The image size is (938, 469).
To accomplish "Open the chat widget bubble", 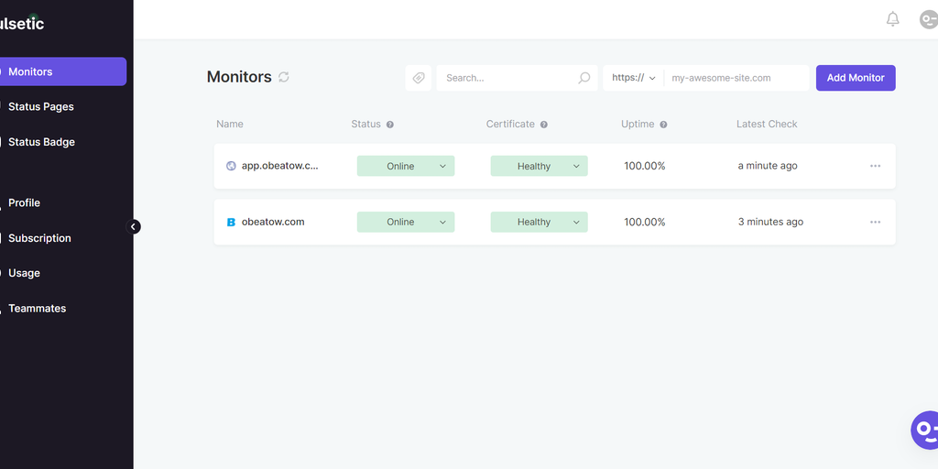I will coord(924,431).
